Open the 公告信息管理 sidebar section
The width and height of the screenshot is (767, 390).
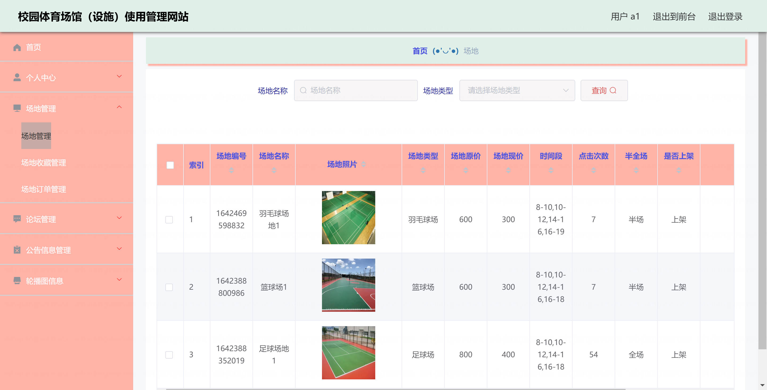(66, 250)
